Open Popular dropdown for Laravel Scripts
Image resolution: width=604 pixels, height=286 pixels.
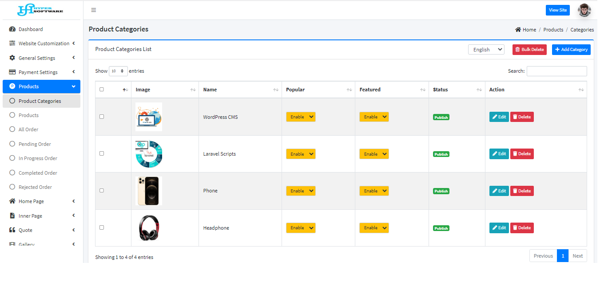tap(301, 154)
